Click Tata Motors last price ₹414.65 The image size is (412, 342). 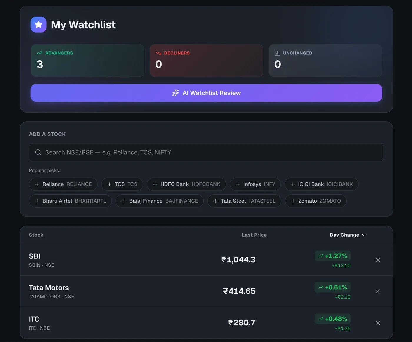(x=239, y=291)
